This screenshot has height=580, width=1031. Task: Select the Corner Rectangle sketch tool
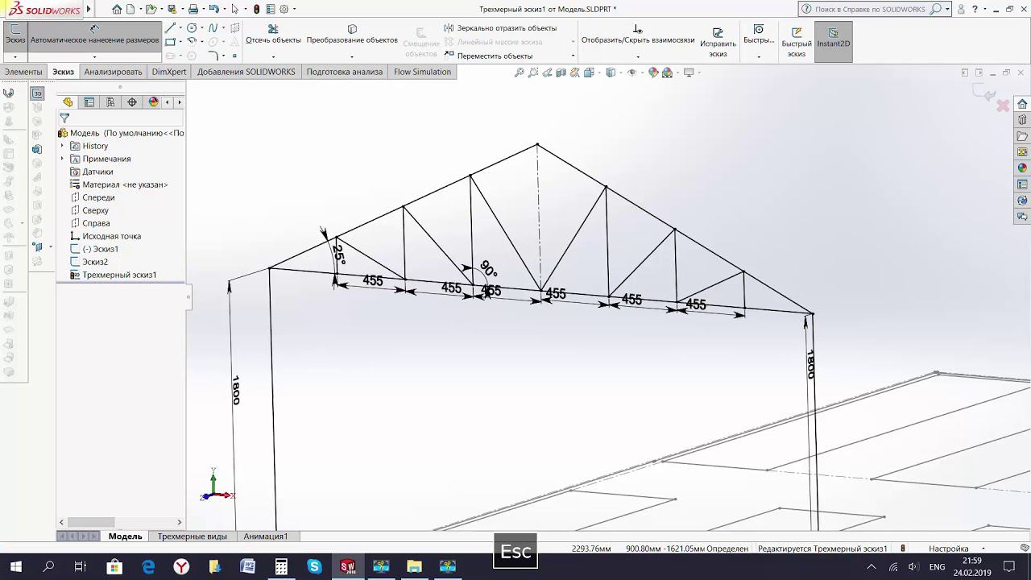click(170, 42)
